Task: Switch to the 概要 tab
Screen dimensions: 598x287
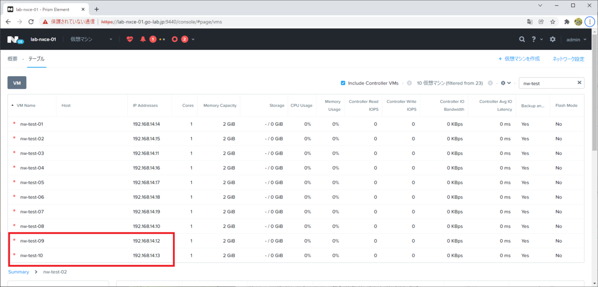Action: pyautogui.click(x=12, y=59)
